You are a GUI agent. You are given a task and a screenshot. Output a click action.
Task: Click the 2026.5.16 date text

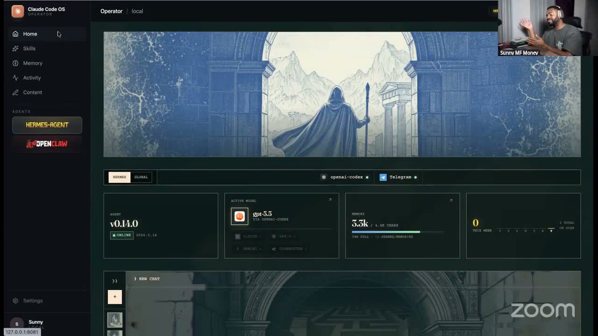(146, 235)
